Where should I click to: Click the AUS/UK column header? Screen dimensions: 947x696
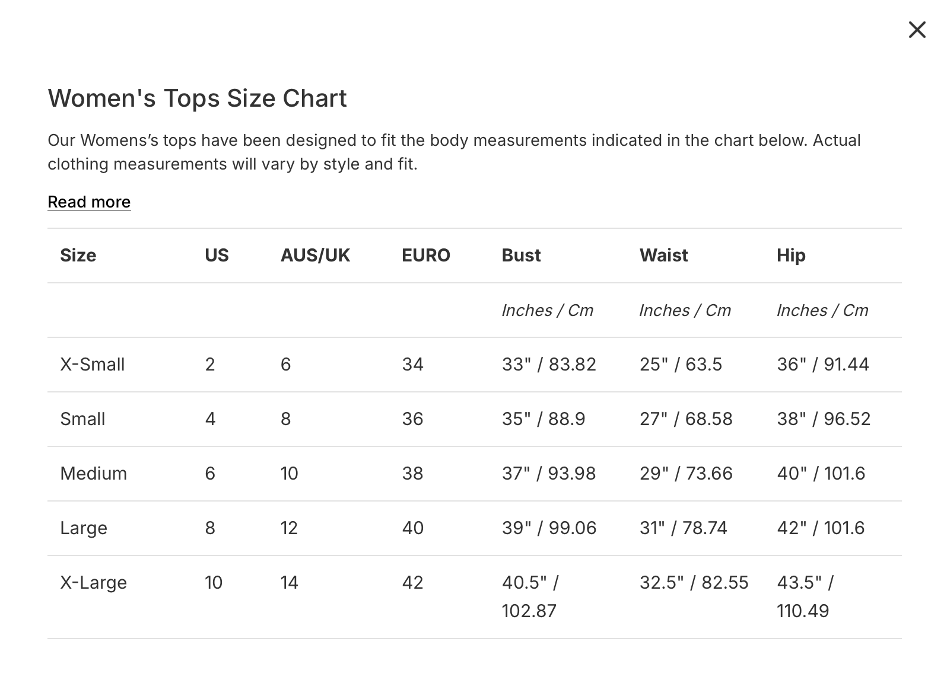315,256
